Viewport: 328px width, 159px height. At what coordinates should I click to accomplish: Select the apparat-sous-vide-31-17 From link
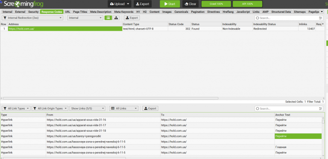click(x=103, y=125)
